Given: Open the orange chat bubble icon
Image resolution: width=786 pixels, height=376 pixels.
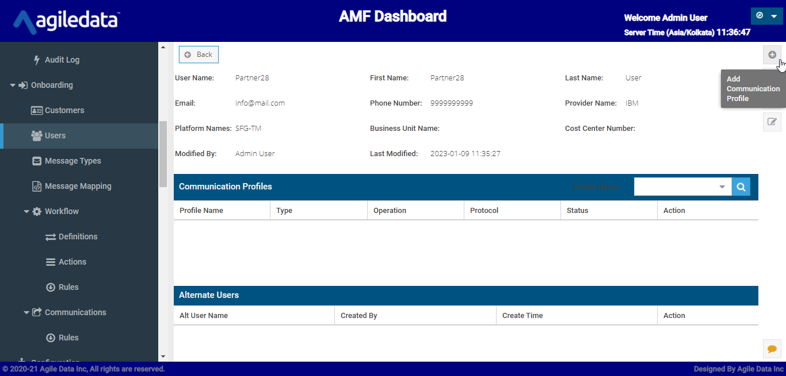Looking at the screenshot, I should coord(772,348).
